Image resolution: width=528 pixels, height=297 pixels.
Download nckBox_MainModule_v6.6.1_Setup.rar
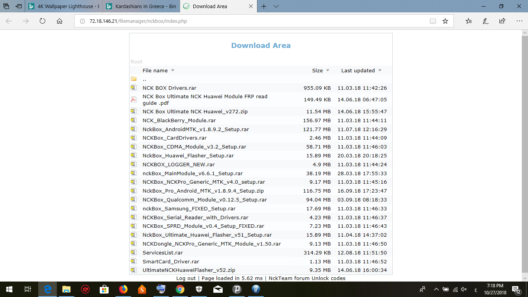192,173
